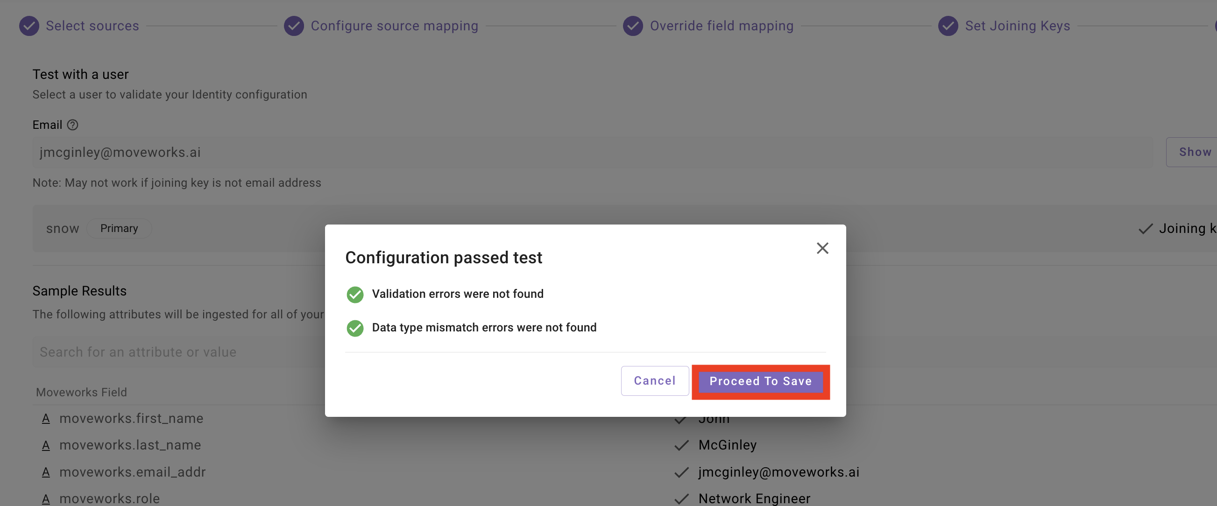Select the Primary tag on snow source
Image resolution: width=1217 pixels, height=506 pixels.
pyautogui.click(x=119, y=228)
